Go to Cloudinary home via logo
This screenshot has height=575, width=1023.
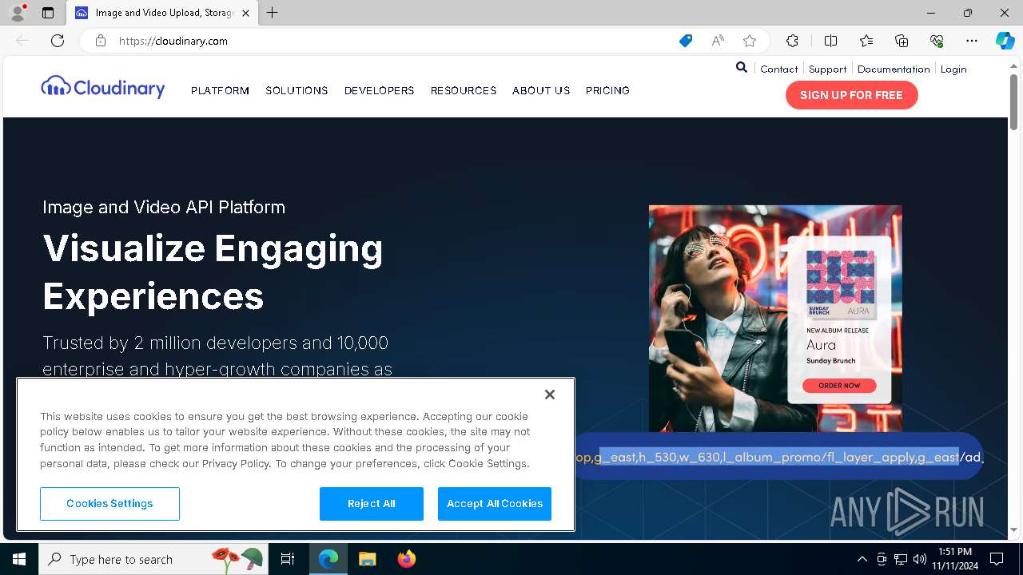103,87
